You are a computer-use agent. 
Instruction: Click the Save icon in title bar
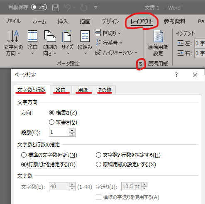56,7
